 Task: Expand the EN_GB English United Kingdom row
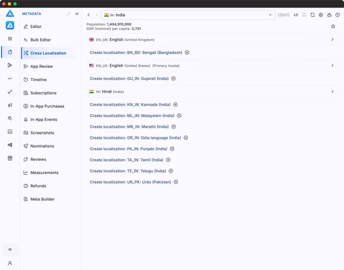(212, 40)
